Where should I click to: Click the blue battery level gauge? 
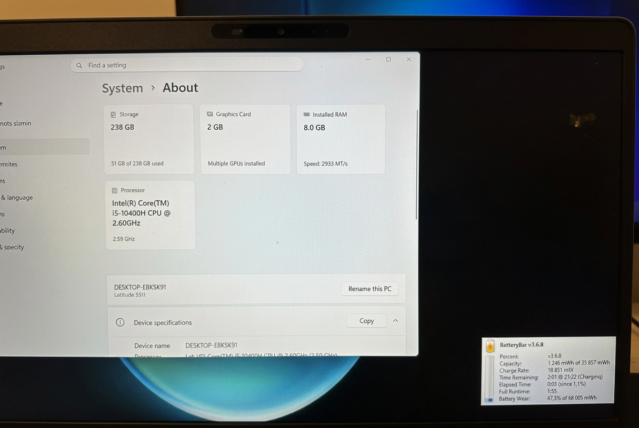[x=490, y=379]
